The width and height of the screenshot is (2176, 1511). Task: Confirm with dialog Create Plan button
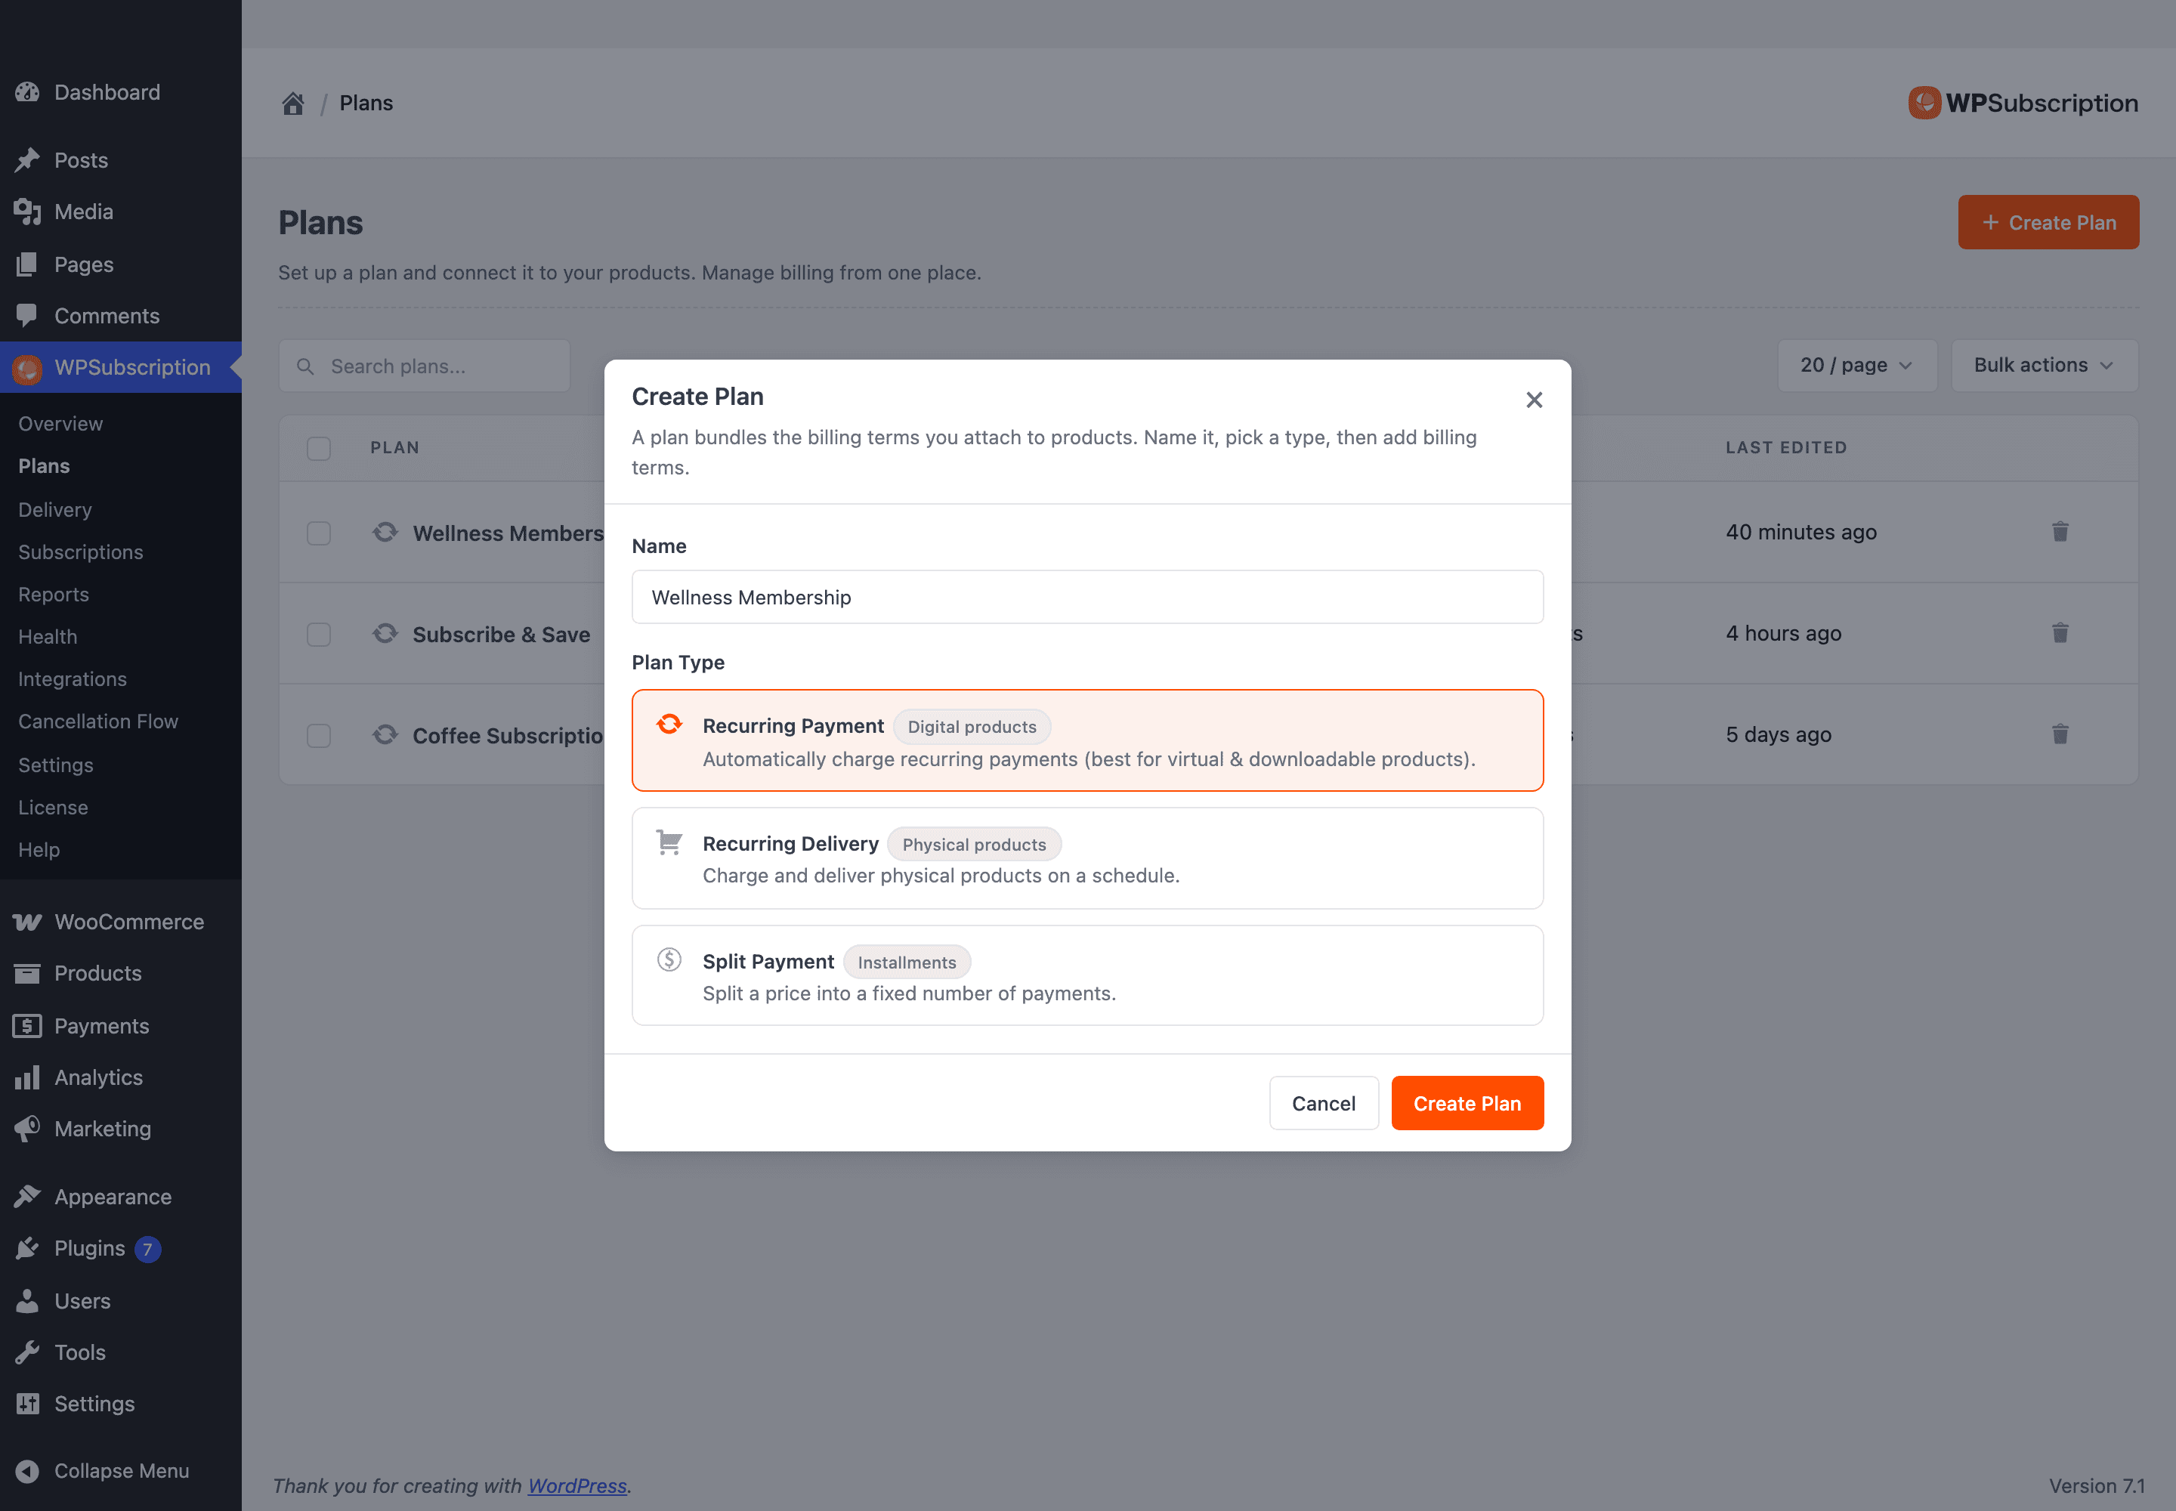(x=1467, y=1104)
